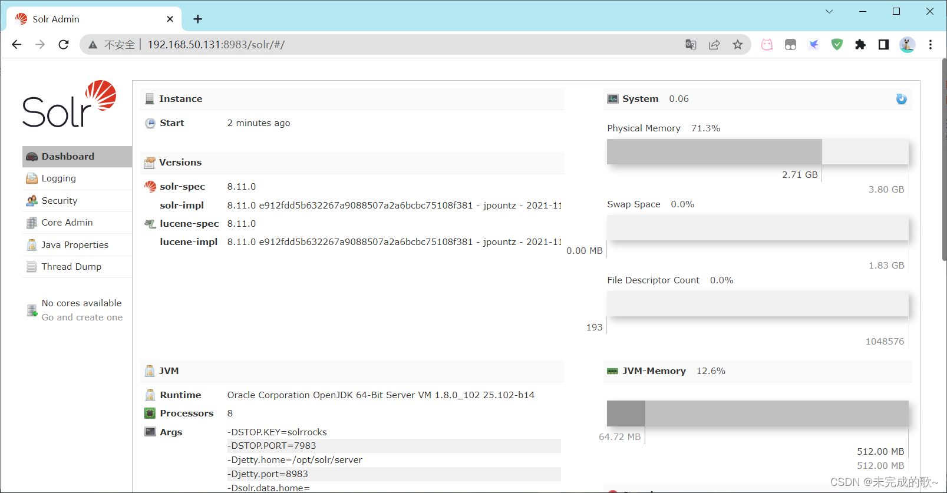Click the Runtime OpenJDK value text

(x=381, y=395)
